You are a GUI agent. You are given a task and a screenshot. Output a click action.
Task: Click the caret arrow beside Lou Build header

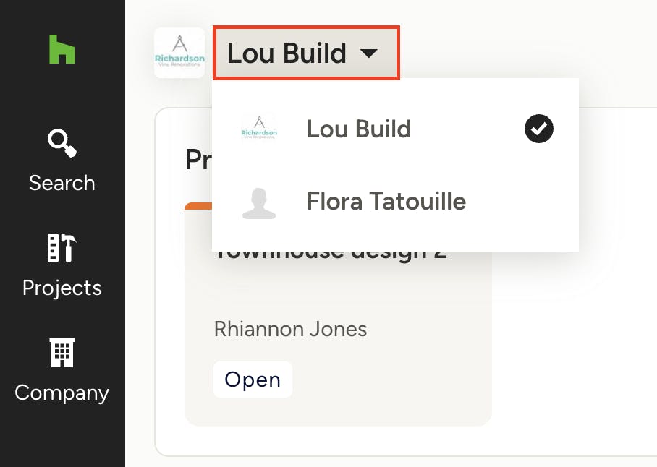[368, 53]
